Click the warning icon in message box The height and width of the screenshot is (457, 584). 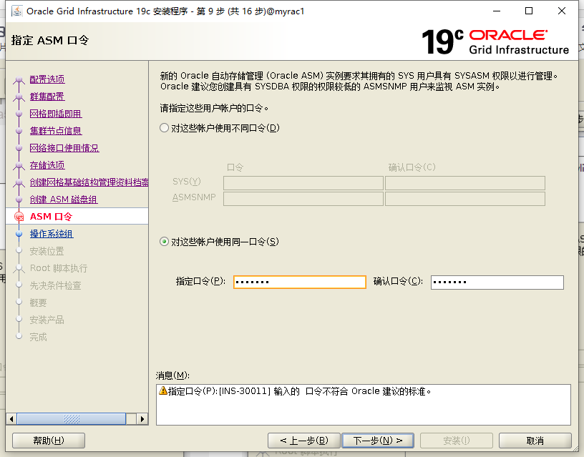coord(163,390)
